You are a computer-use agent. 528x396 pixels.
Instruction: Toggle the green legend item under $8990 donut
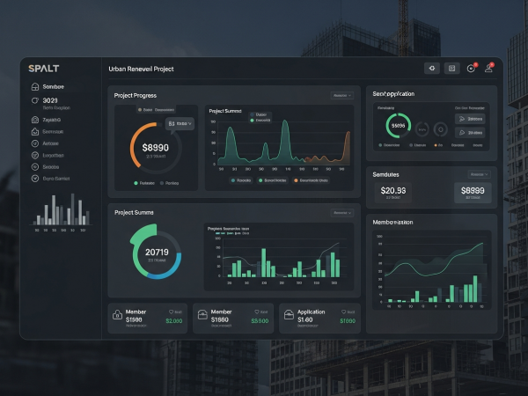[136, 183]
